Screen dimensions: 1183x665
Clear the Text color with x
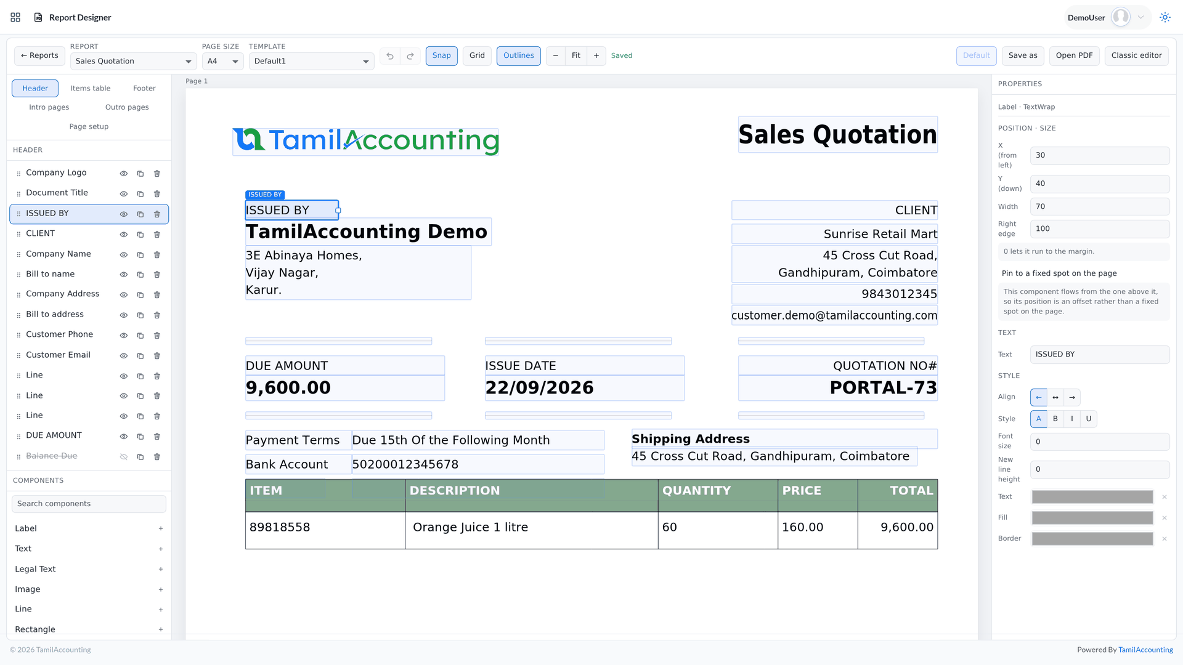pos(1165,497)
